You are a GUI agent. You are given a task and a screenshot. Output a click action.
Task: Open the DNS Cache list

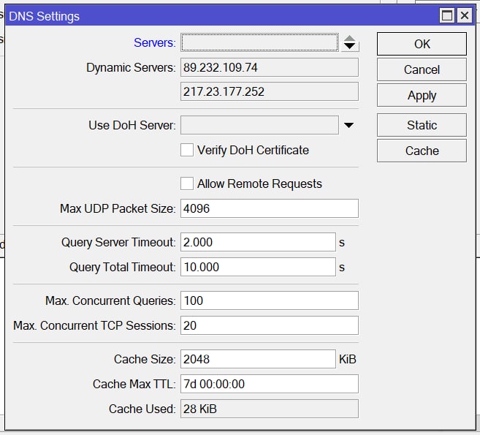(422, 151)
